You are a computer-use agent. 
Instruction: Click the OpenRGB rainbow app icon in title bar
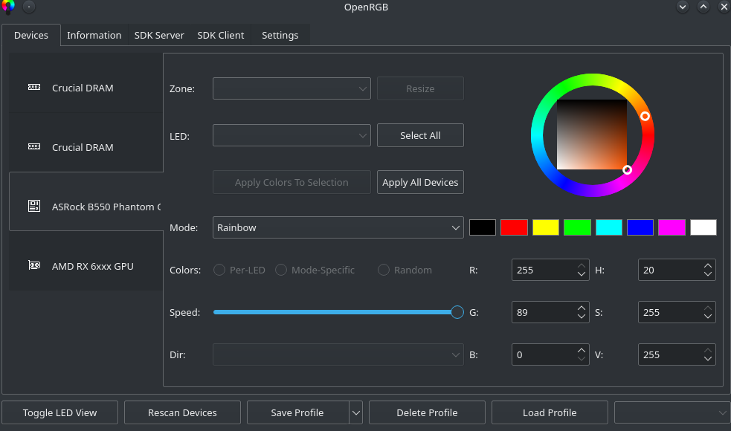point(8,7)
